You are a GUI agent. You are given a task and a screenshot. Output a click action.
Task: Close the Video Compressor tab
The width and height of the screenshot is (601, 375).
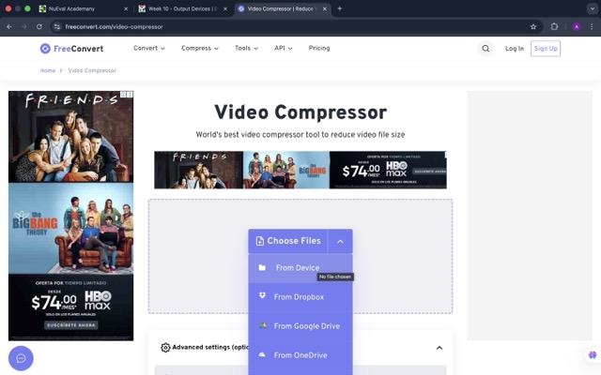point(325,8)
